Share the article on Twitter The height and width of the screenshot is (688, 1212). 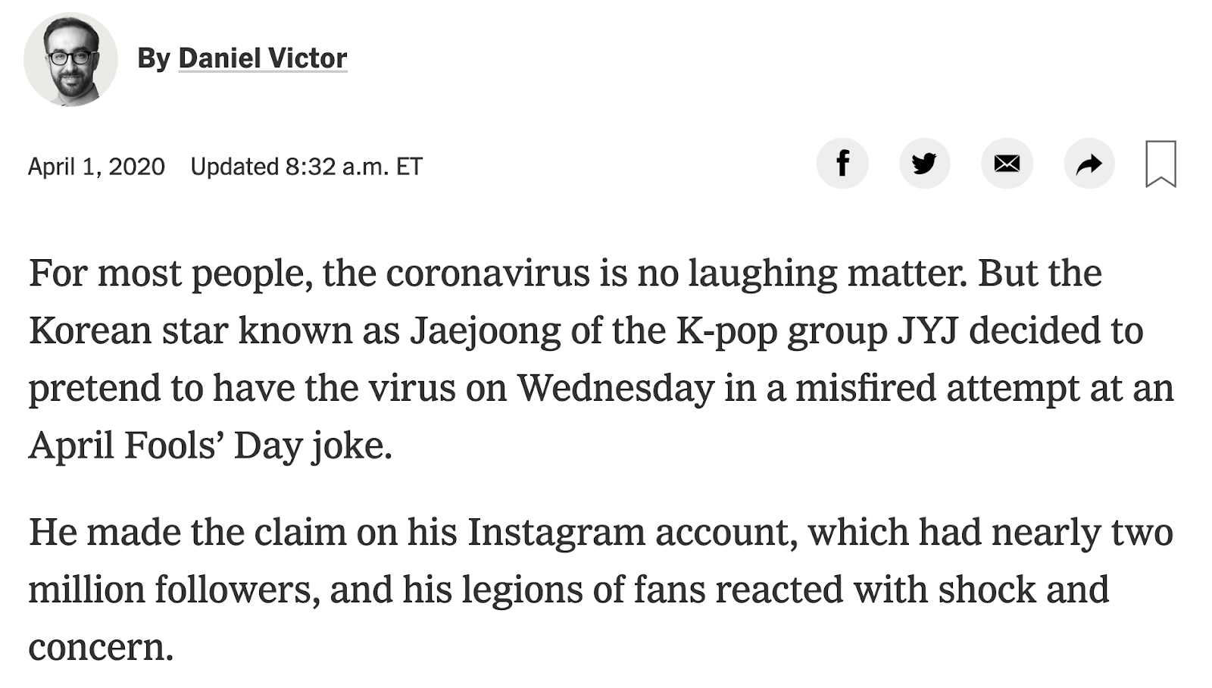[924, 164]
